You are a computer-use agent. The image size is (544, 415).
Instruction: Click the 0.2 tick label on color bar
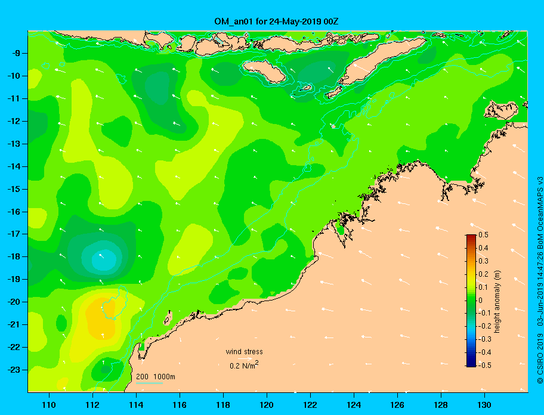click(x=484, y=274)
